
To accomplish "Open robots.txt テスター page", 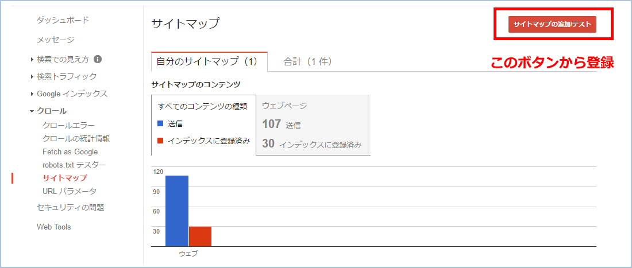I will click(x=74, y=165).
